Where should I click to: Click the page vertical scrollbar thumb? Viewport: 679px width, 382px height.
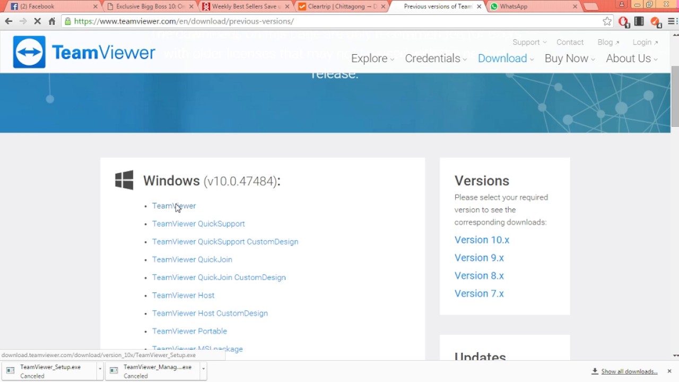click(x=675, y=97)
